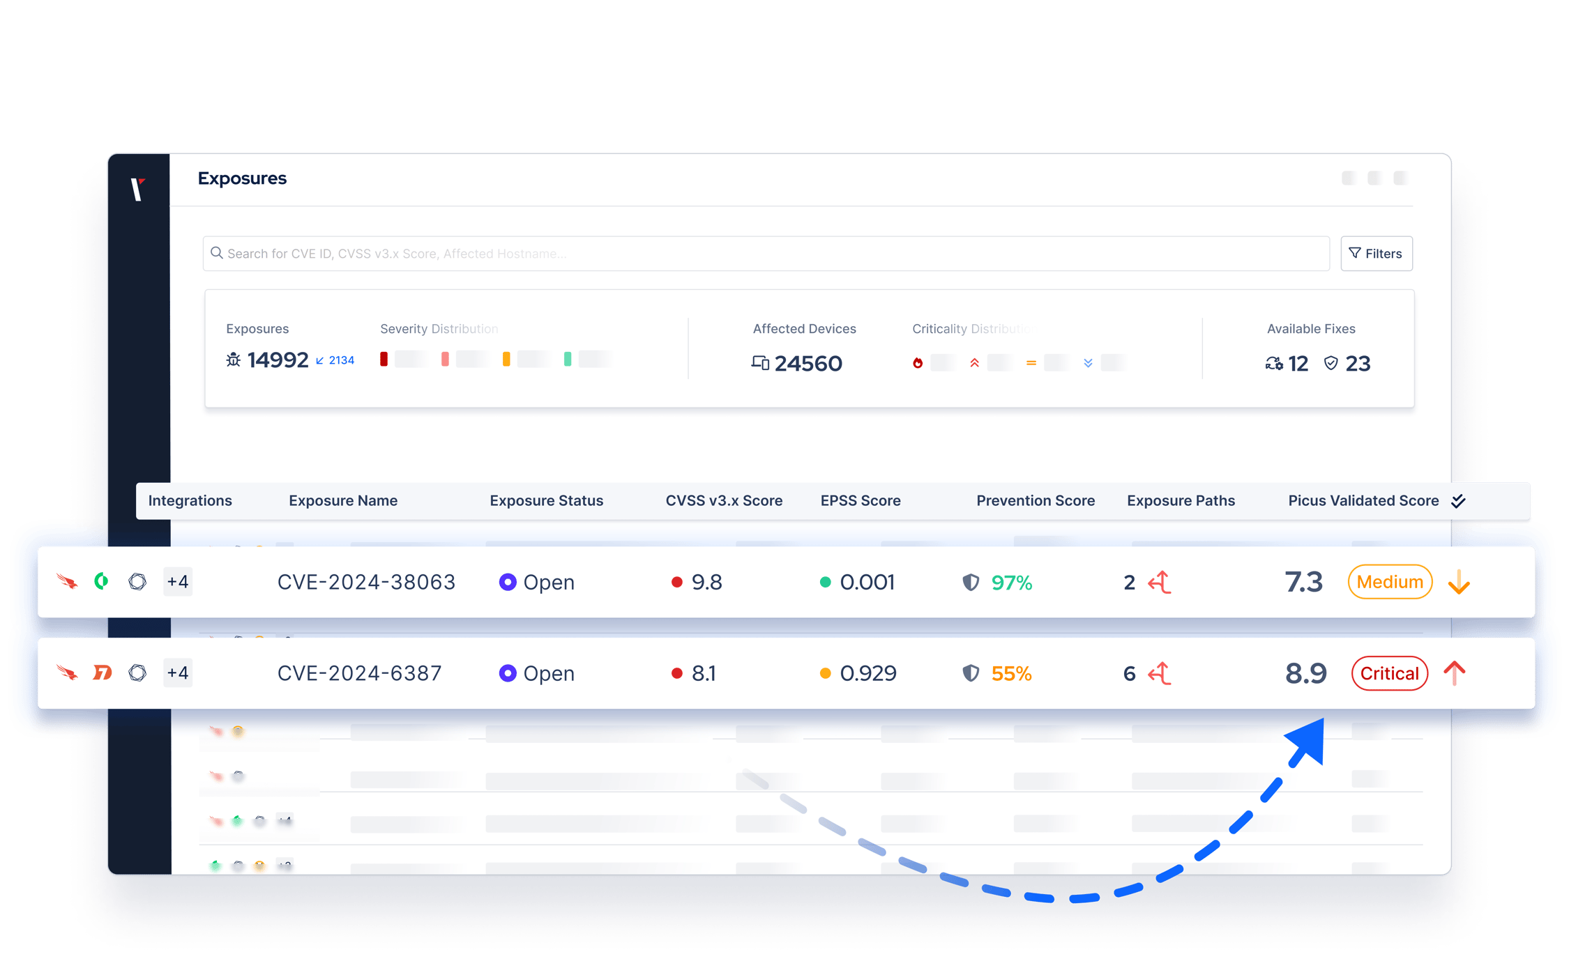Toggle the validated-score sort checkmark in column header
This screenshot has height=968, width=1569.
1458,500
